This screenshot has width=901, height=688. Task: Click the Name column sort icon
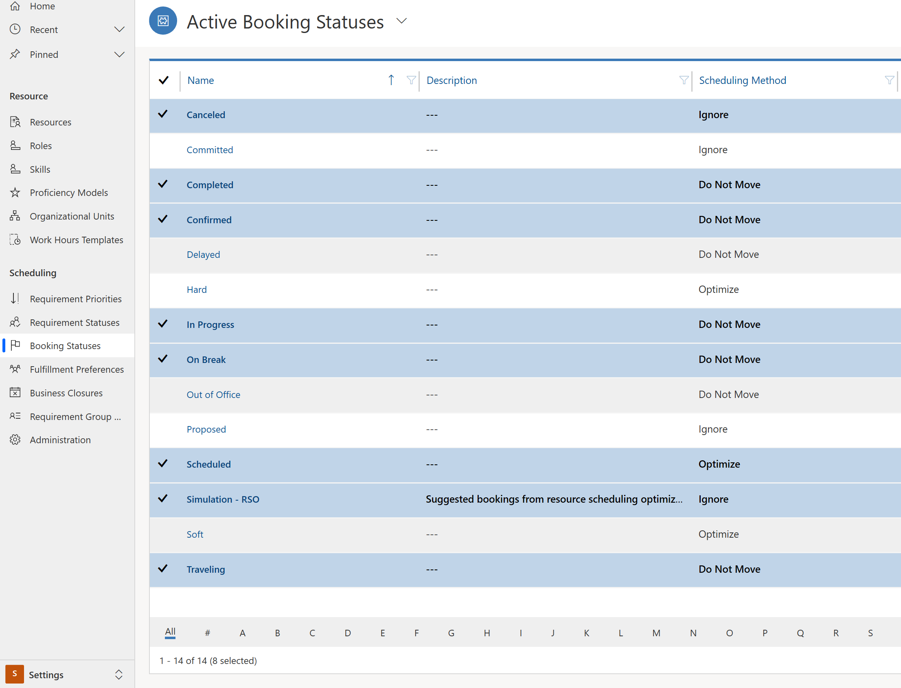point(390,79)
